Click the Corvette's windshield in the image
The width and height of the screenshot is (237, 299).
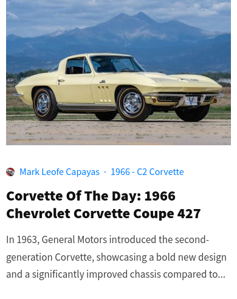116,64
